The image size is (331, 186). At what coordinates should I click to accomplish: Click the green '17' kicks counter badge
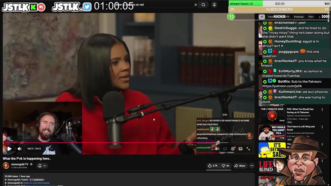click(231, 17)
